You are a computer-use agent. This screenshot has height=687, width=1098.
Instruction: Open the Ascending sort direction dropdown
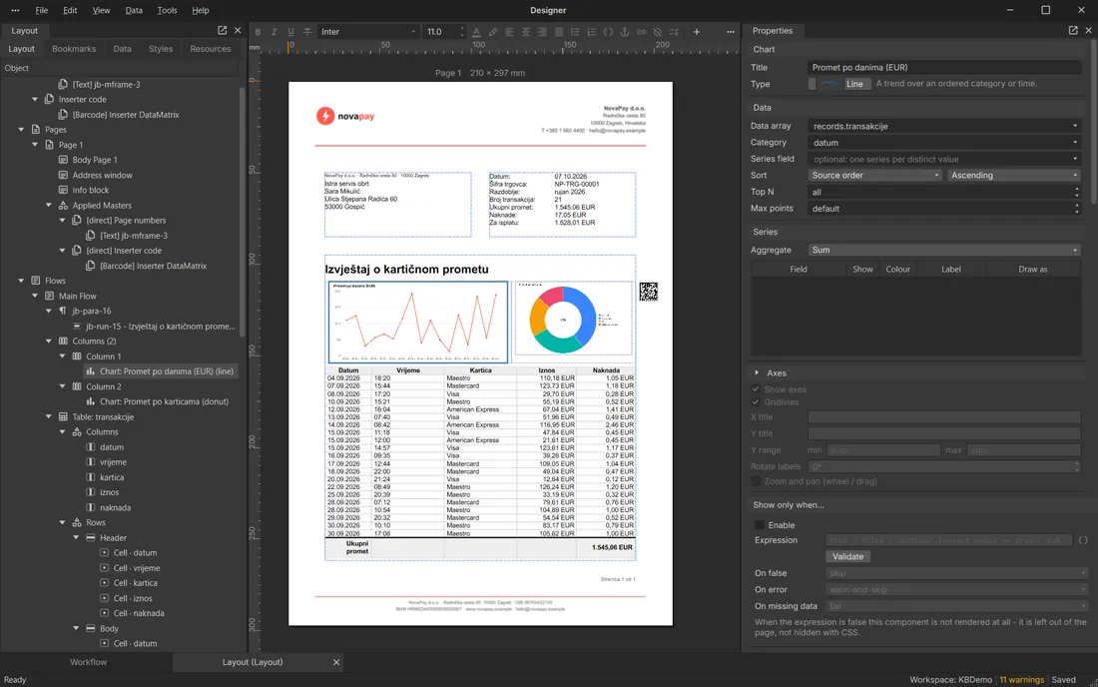coord(1013,175)
